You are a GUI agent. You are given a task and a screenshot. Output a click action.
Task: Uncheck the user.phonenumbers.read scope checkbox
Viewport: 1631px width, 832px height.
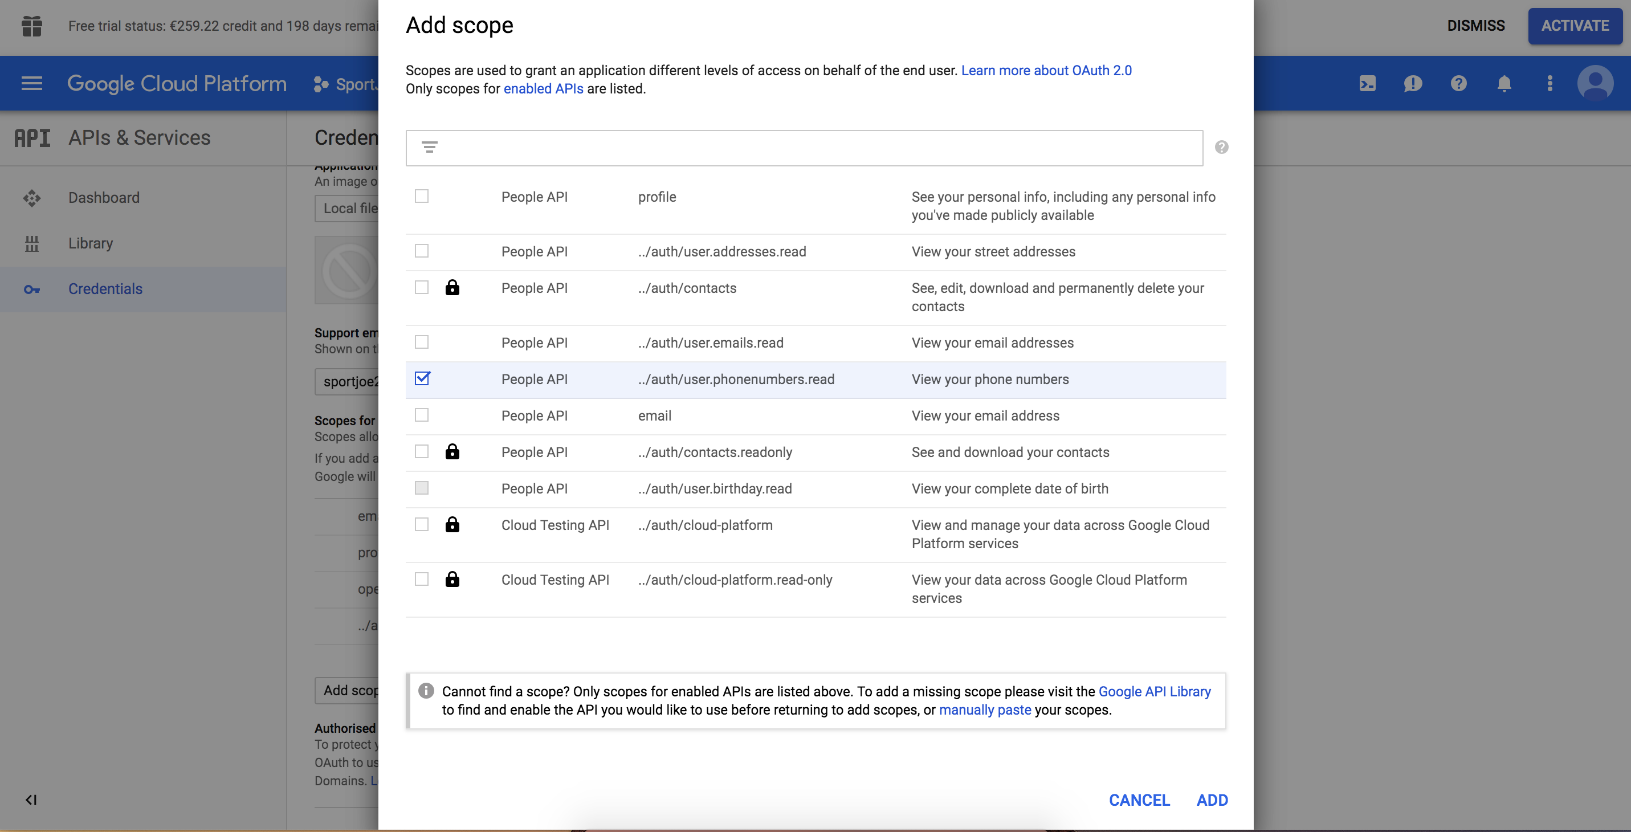coord(422,378)
